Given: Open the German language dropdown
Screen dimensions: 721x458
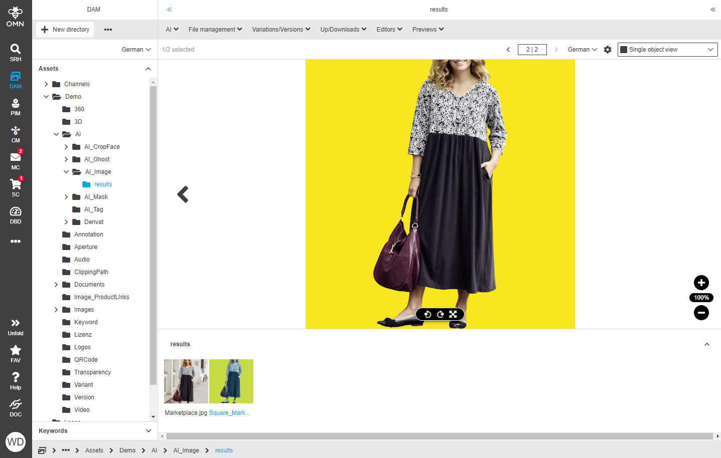Looking at the screenshot, I should (582, 49).
